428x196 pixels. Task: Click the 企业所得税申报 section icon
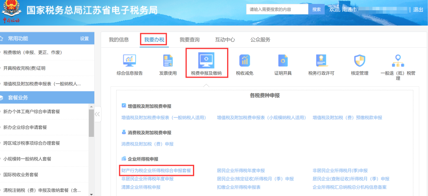click(x=124, y=159)
